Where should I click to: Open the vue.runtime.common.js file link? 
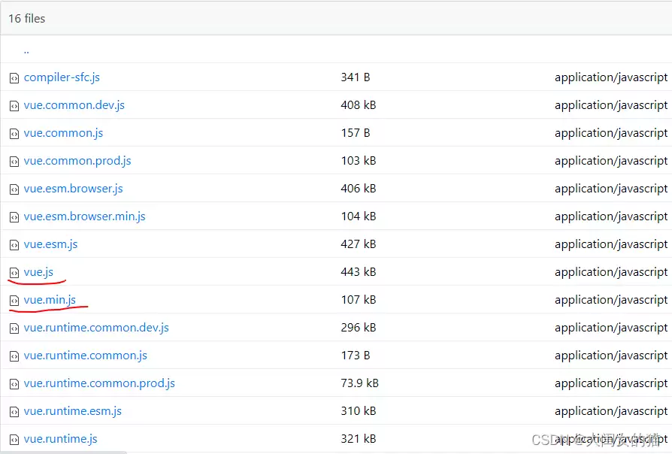tap(85, 356)
